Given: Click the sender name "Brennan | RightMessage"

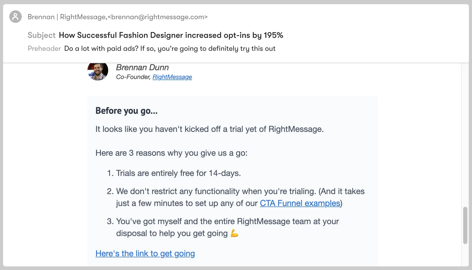Looking at the screenshot, I should 67,17.
